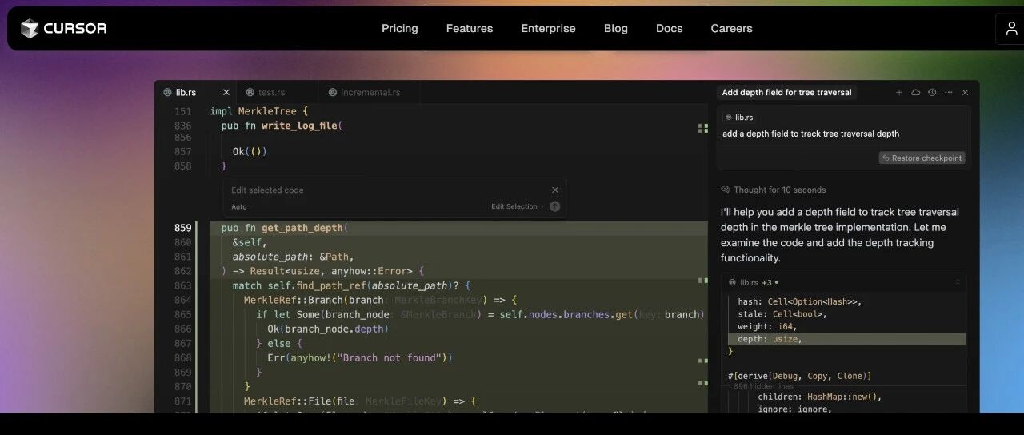Click the Cursor logo in the navbar
1024x435 pixels.
[63, 29]
